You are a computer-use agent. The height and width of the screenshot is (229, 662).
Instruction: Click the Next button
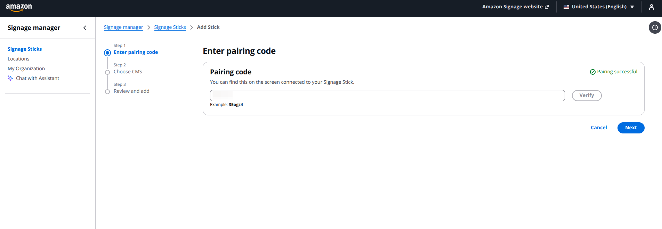click(631, 128)
